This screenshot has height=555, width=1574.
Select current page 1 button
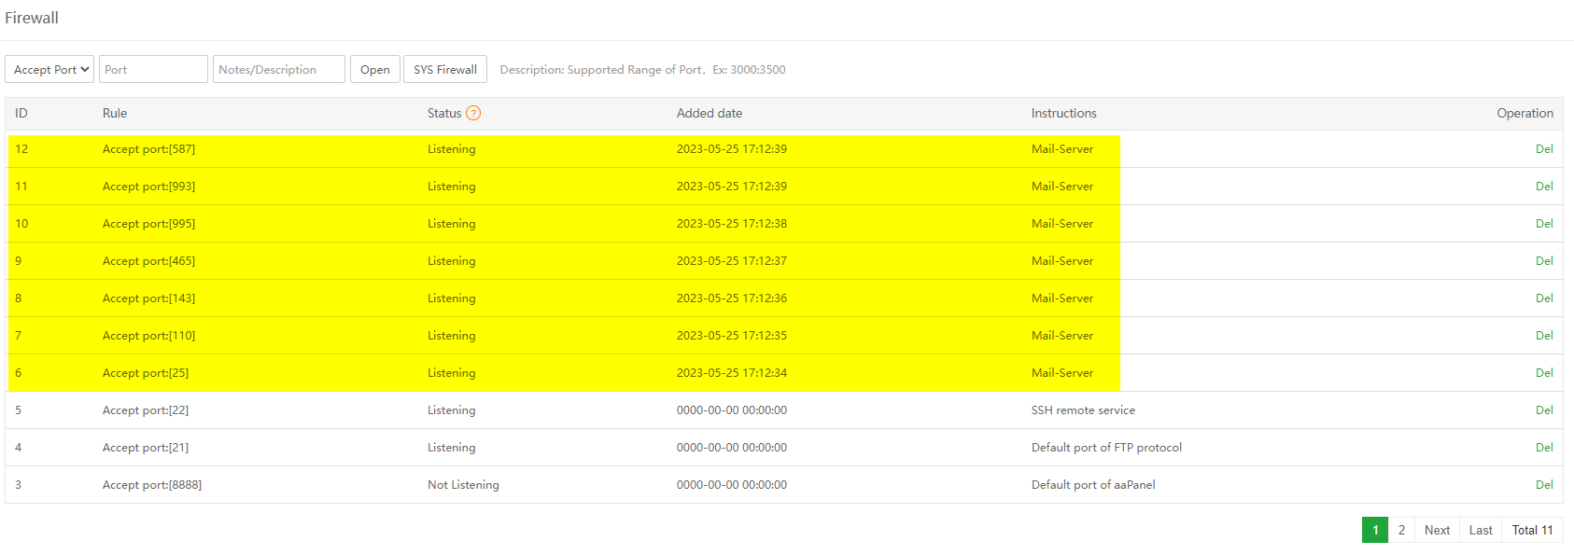pos(1375,530)
